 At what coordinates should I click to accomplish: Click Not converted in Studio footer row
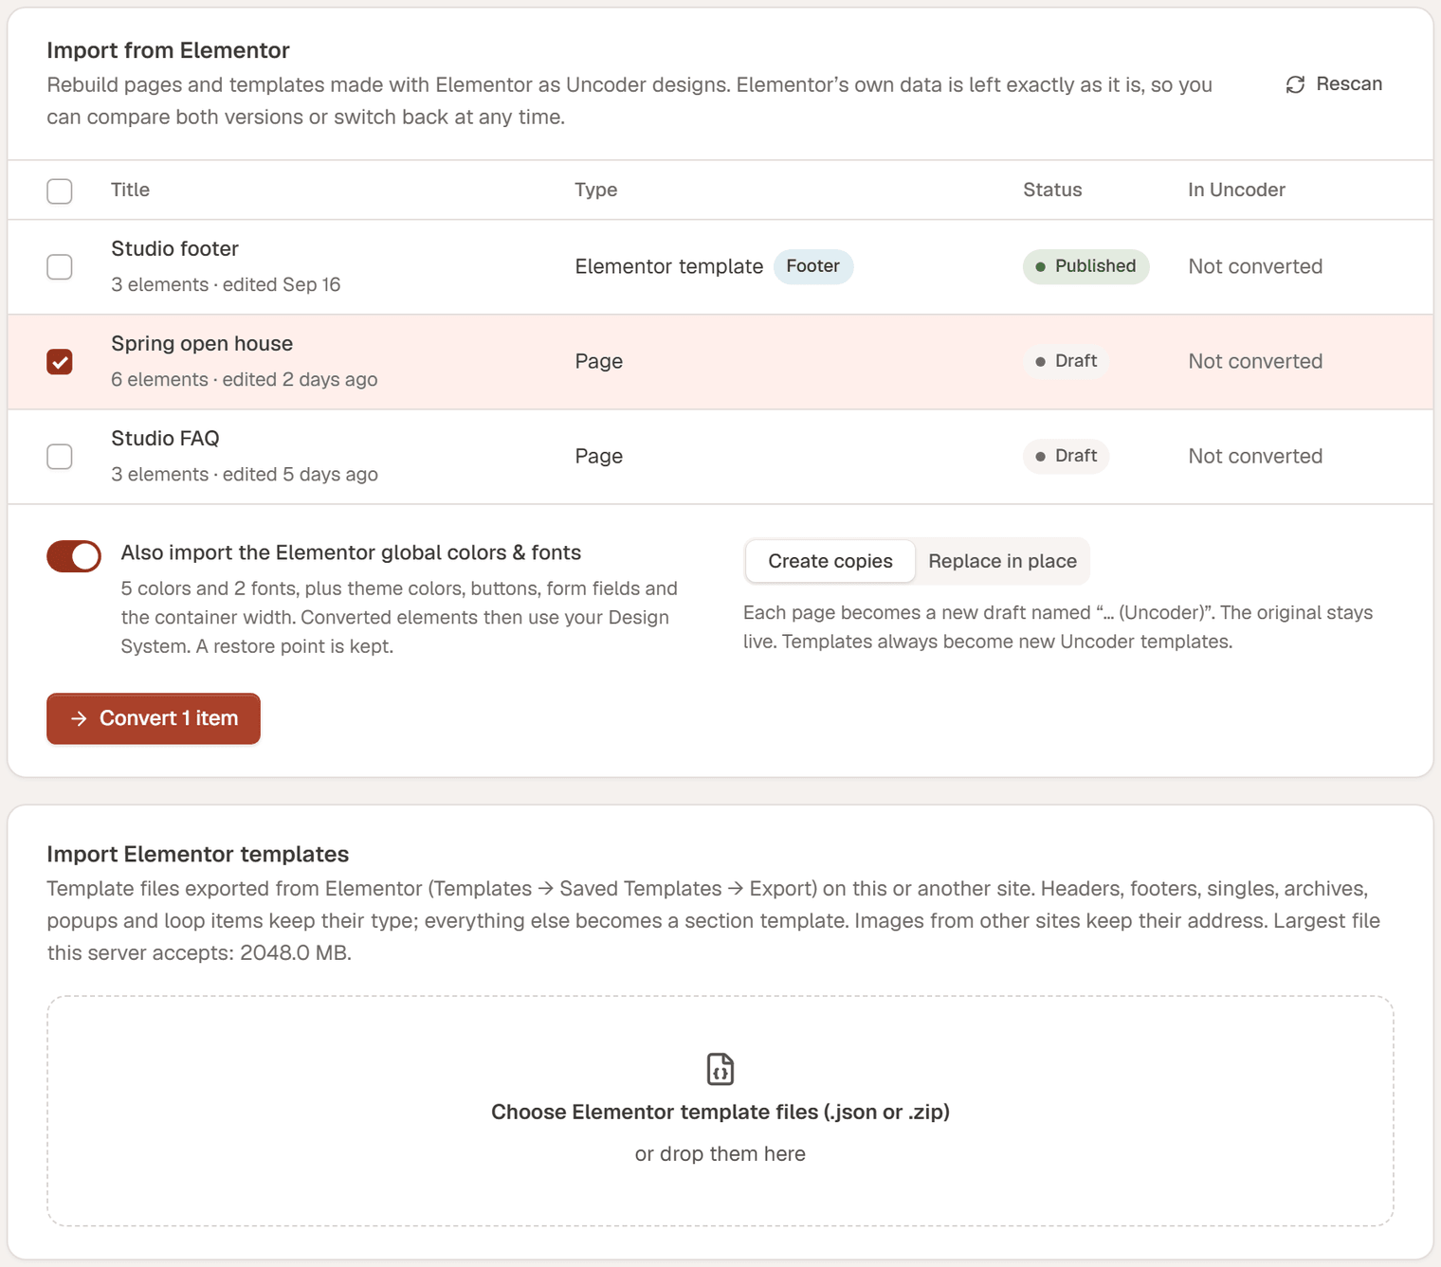coord(1255,266)
